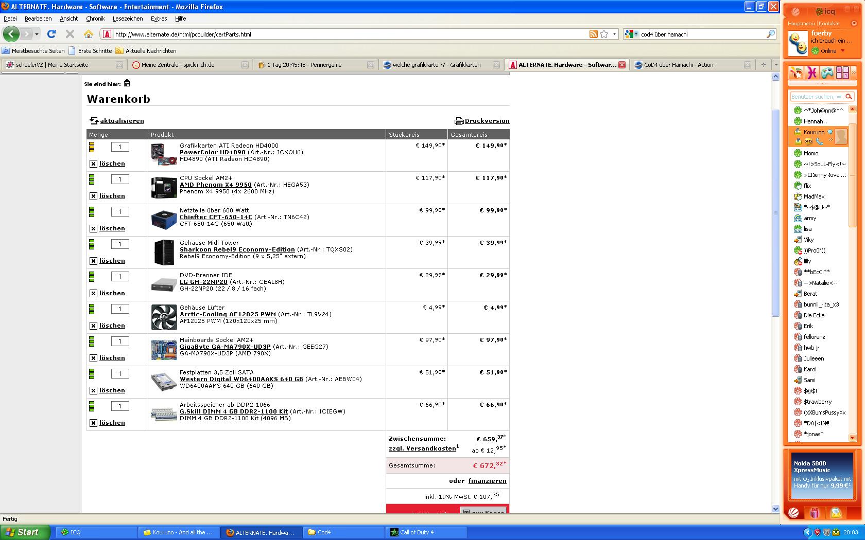Screen dimensions: 865x540
Task: Open the Cod4 folder taskbar item
Action: tap(344, 532)
